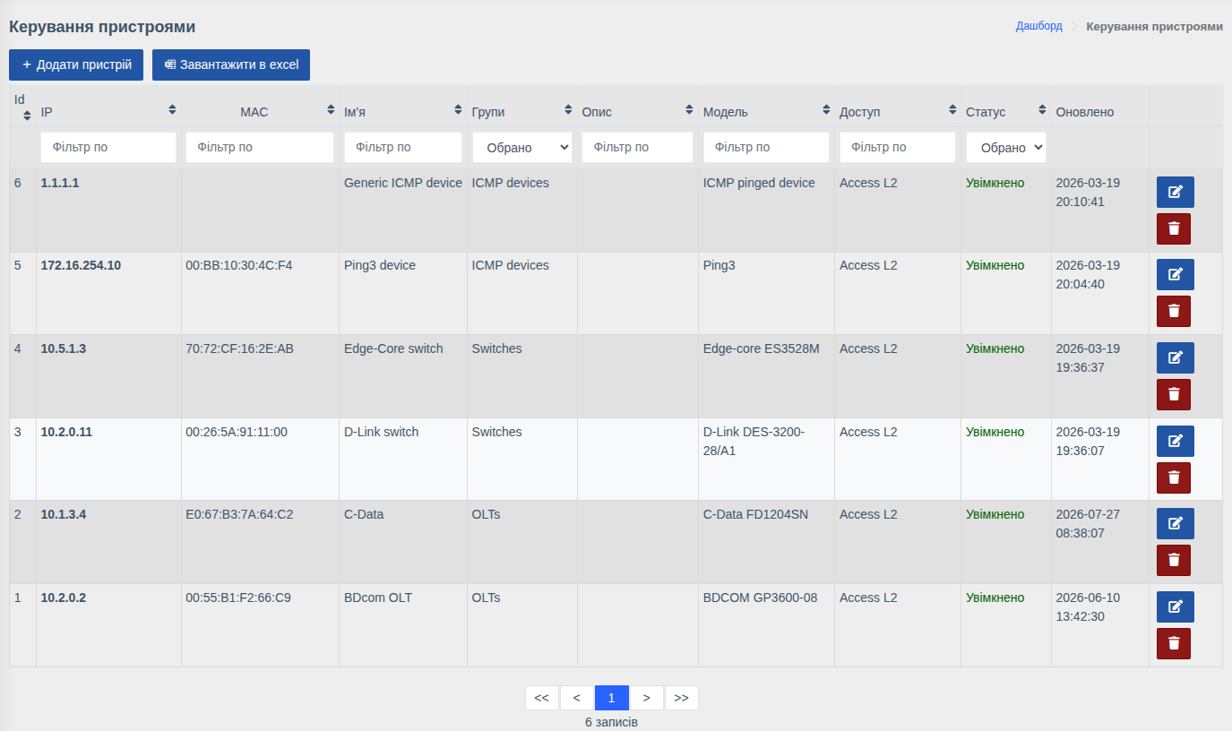The height and width of the screenshot is (731, 1232).
Task: Delete the D-Link switch entry
Action: coord(1174,477)
